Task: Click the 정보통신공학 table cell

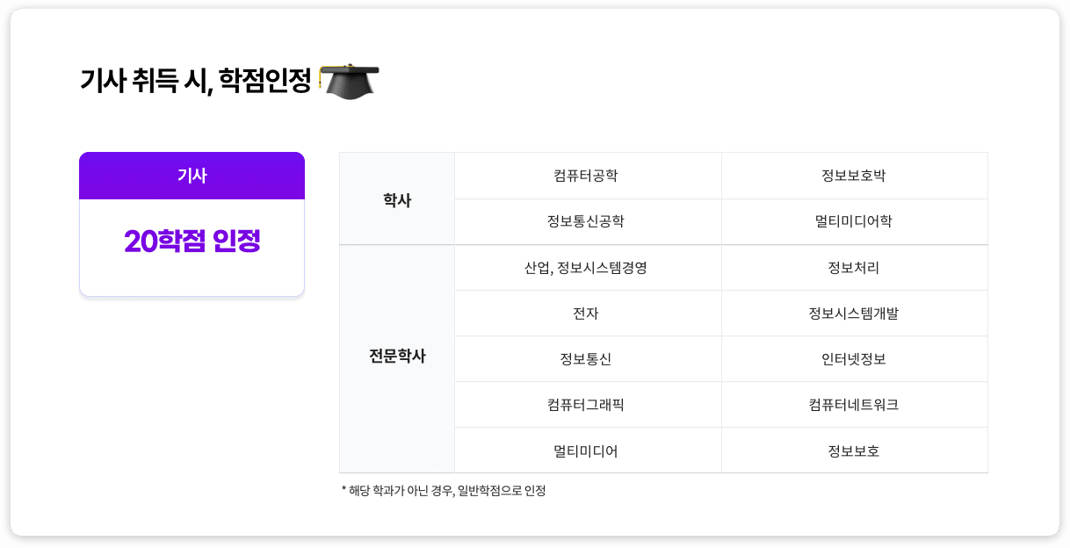Action: 586,221
